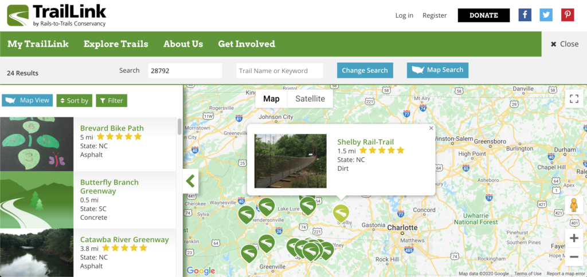Click the results list scrollbar
This screenshot has height=277, width=587.
(179, 127)
